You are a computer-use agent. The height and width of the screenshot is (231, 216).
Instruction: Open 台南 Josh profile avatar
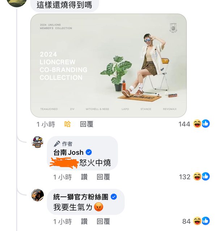pyautogui.click(x=38, y=142)
